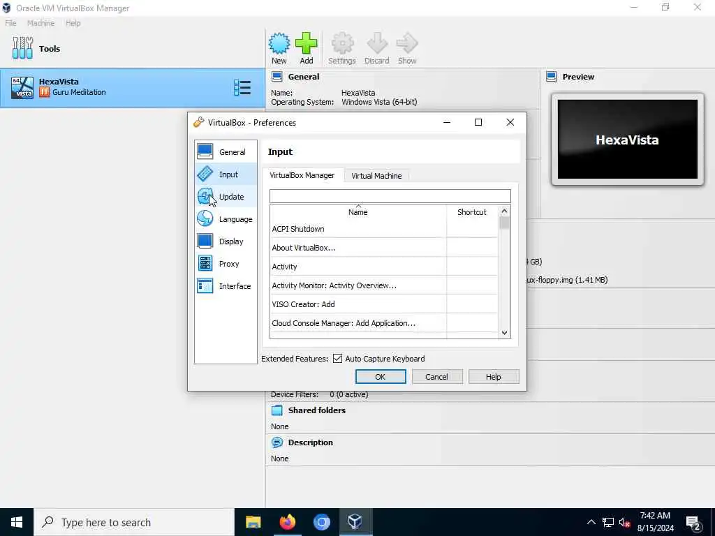The width and height of the screenshot is (715, 536).
Task: Click the shortcut filter search field
Action: pyautogui.click(x=390, y=196)
